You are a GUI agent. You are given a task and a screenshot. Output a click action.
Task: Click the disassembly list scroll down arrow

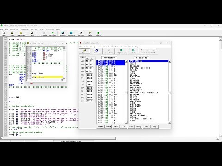[x=170, y=122]
